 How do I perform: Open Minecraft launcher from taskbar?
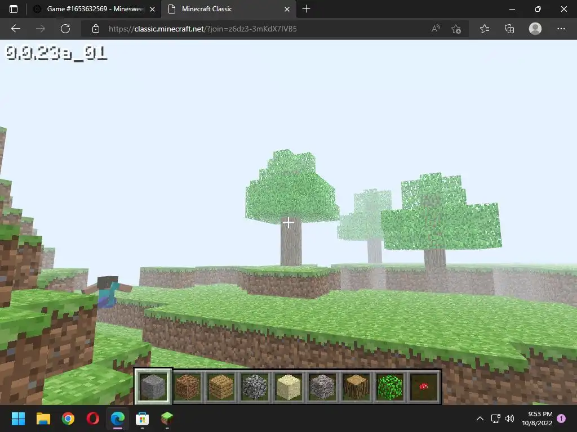pos(167,418)
